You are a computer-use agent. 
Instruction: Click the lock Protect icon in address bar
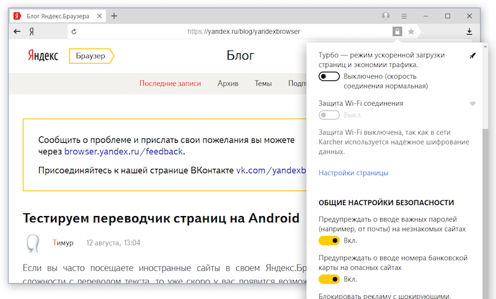[397, 31]
